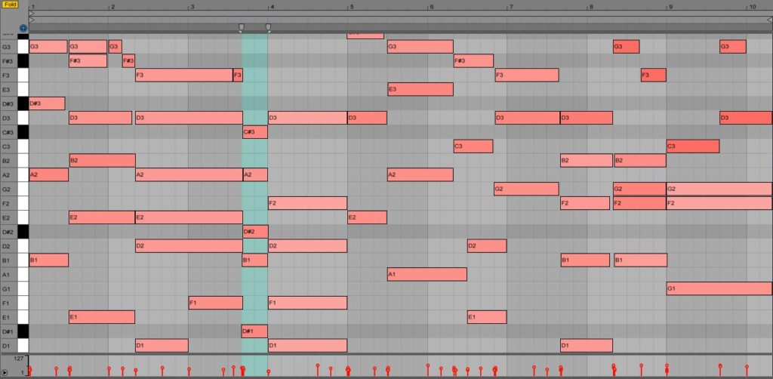The width and height of the screenshot is (773, 379).
Task: Click the loop start triangle at left
Action: point(32,20)
